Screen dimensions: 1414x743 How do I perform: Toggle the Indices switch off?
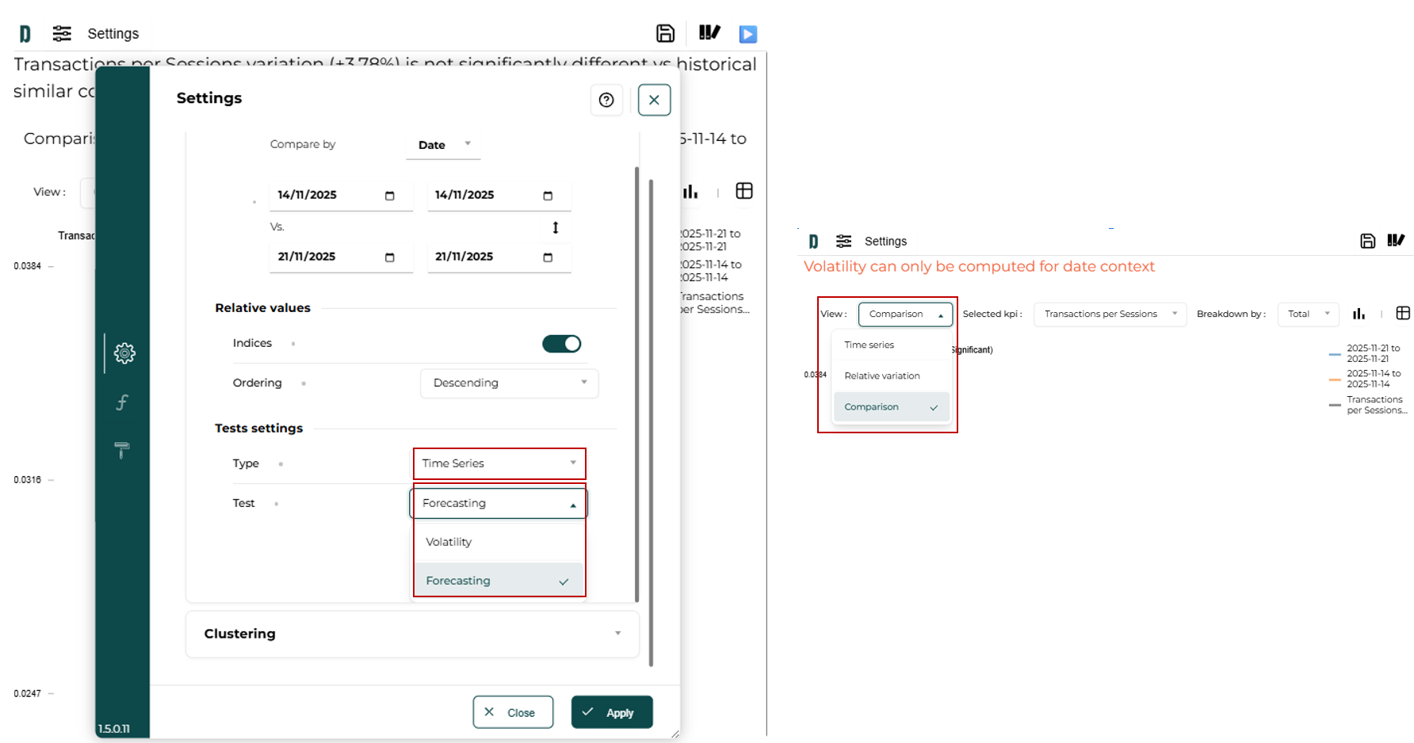point(561,344)
